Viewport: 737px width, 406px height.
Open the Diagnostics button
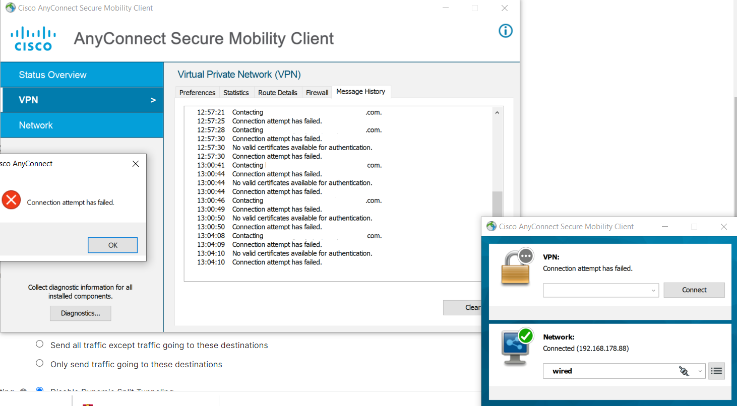click(x=80, y=313)
